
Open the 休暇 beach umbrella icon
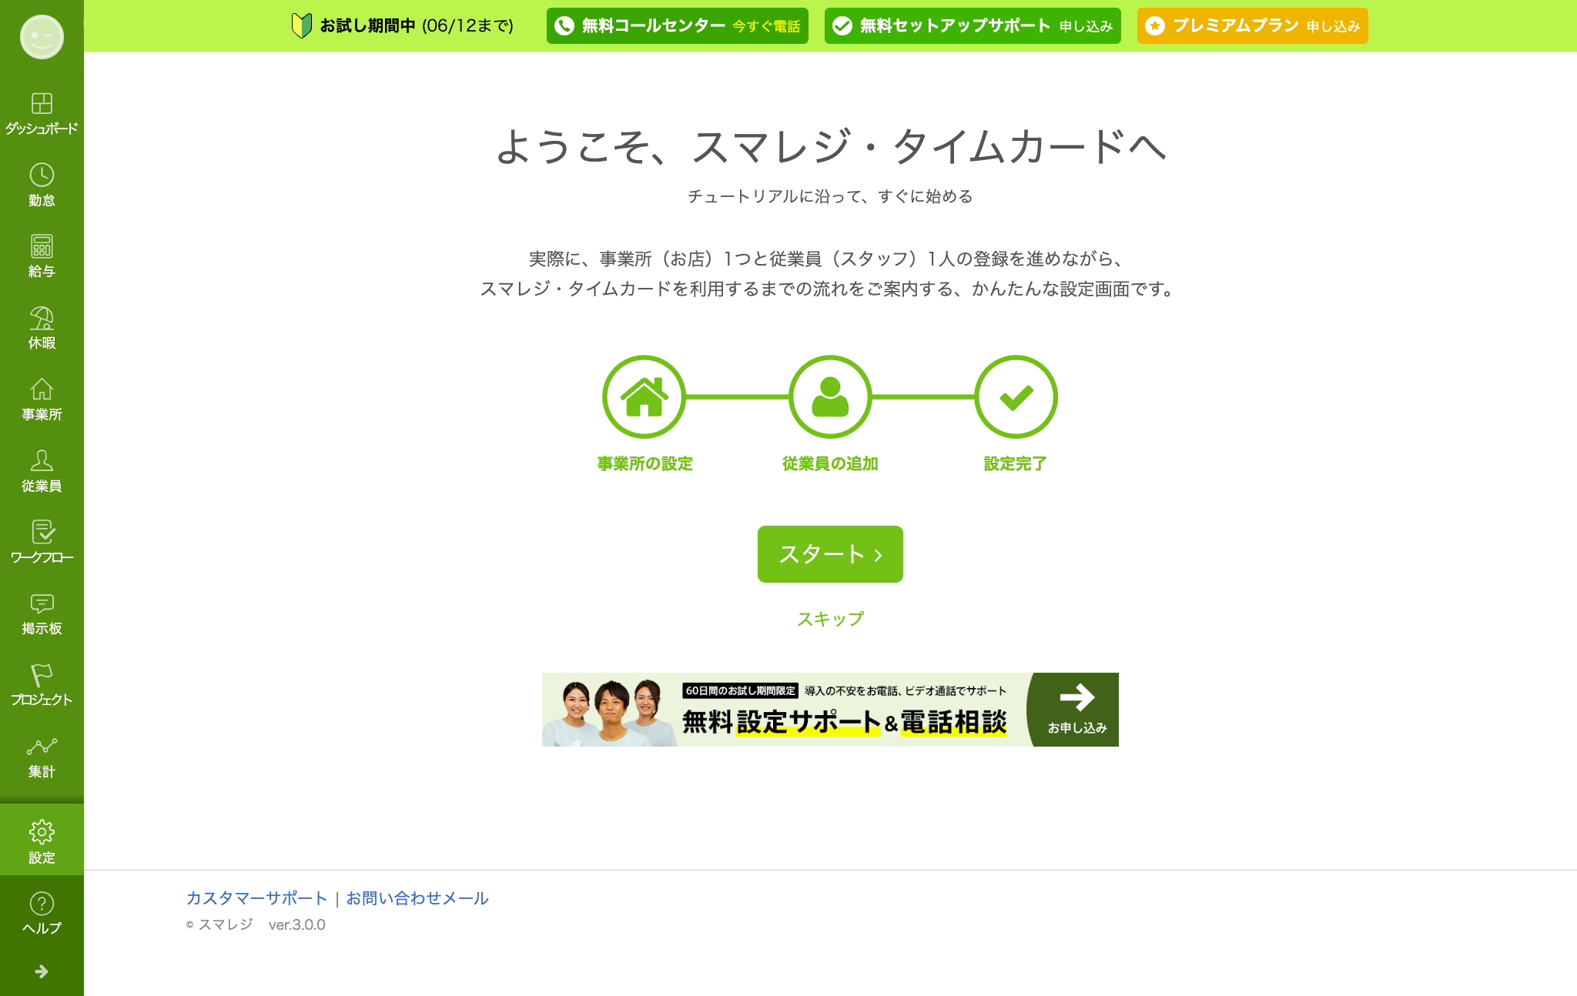coord(42,318)
